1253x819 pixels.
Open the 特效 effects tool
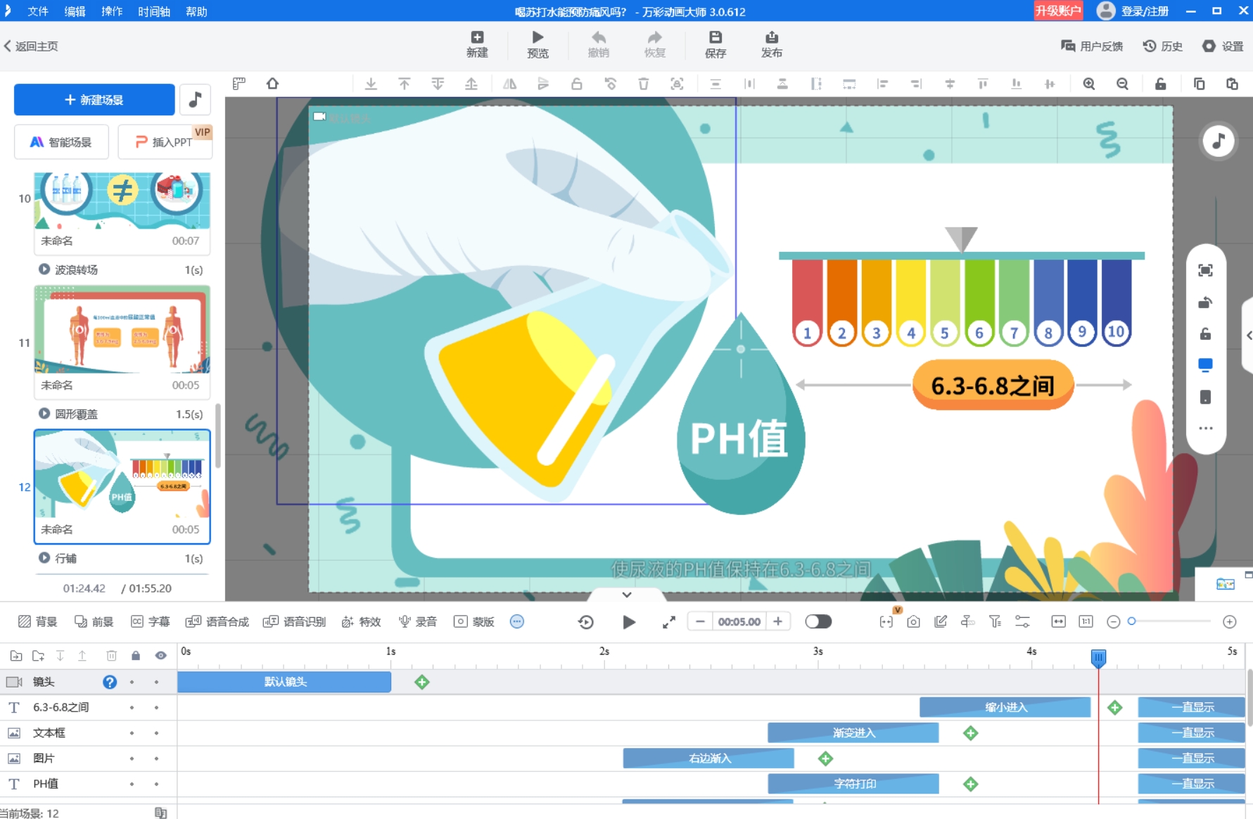click(361, 622)
